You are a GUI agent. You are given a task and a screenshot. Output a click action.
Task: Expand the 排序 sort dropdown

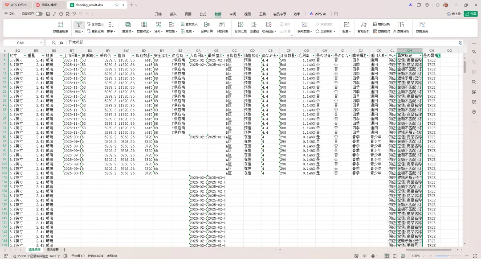pyautogui.click(x=111, y=31)
